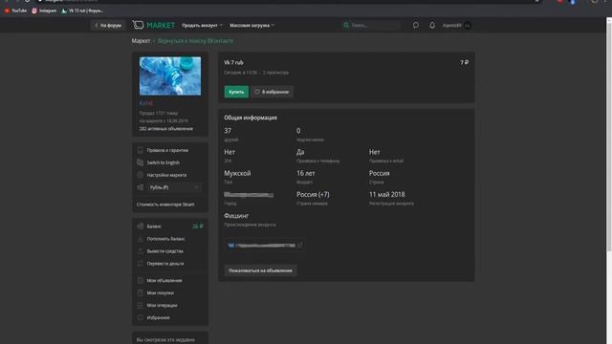
Task: Click the icon beside Перевести деньги
Action: 141,264
